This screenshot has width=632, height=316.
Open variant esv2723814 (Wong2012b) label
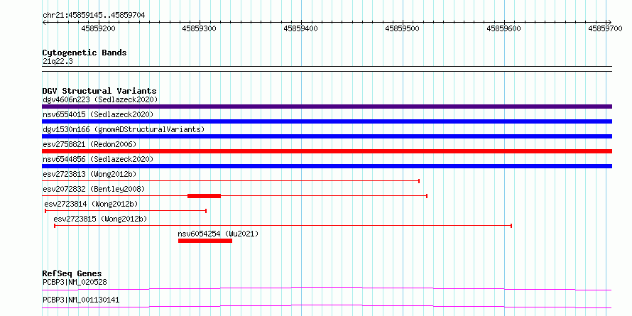[91, 204]
